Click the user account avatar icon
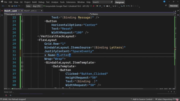Image resolution: width=180 pixels, height=101 pixels. 164,1
